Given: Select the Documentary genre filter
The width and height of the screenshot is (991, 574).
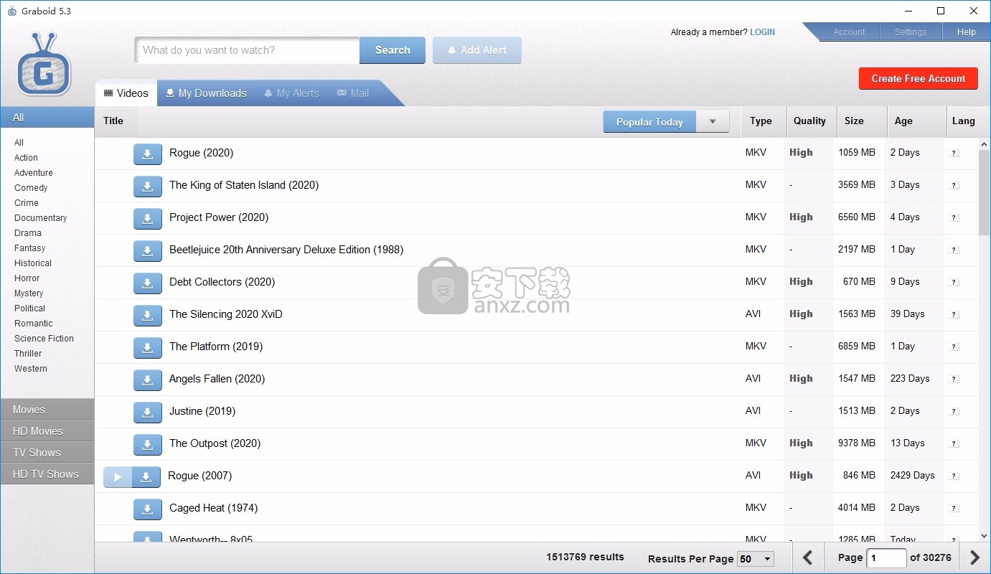Looking at the screenshot, I should (41, 218).
